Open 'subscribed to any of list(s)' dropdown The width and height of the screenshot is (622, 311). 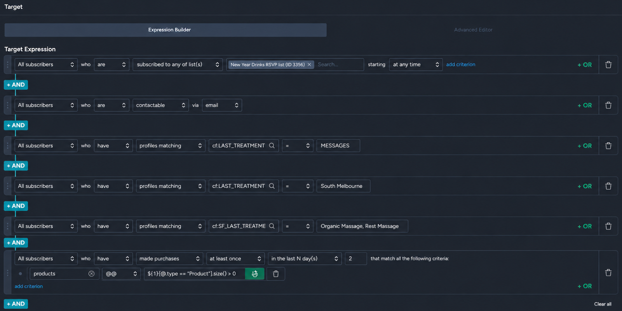pos(178,65)
